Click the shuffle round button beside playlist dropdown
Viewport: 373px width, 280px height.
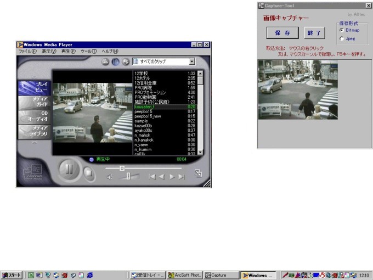pos(126,61)
